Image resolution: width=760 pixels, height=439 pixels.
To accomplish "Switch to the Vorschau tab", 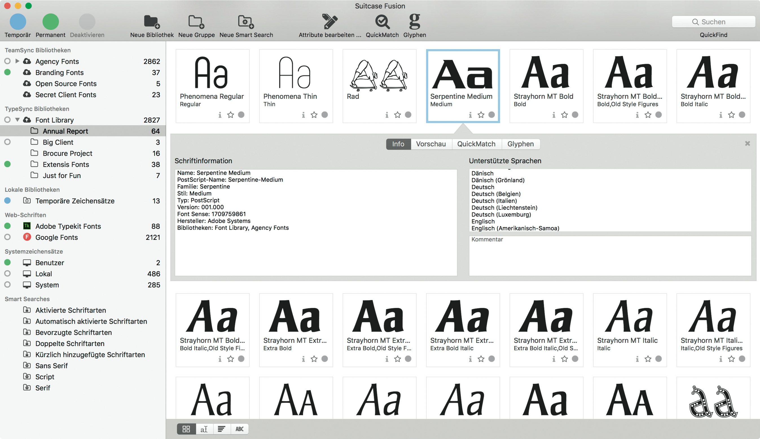I will [431, 144].
